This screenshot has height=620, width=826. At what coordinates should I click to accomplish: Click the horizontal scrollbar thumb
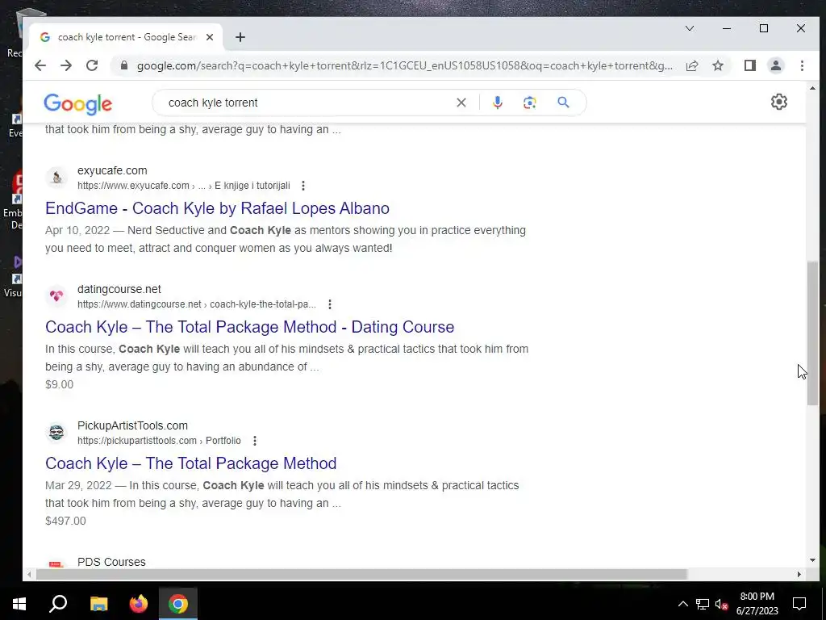click(361, 574)
